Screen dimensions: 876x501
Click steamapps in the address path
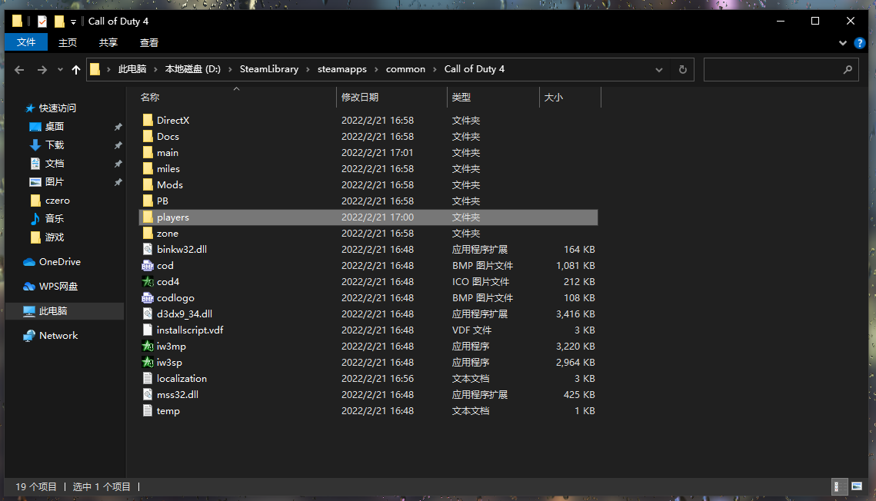pos(342,69)
